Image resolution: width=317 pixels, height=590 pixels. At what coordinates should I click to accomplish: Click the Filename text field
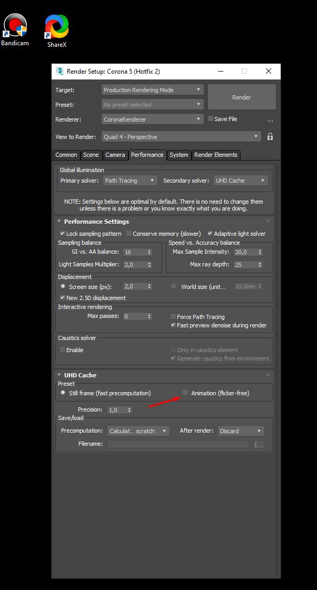(x=178, y=444)
